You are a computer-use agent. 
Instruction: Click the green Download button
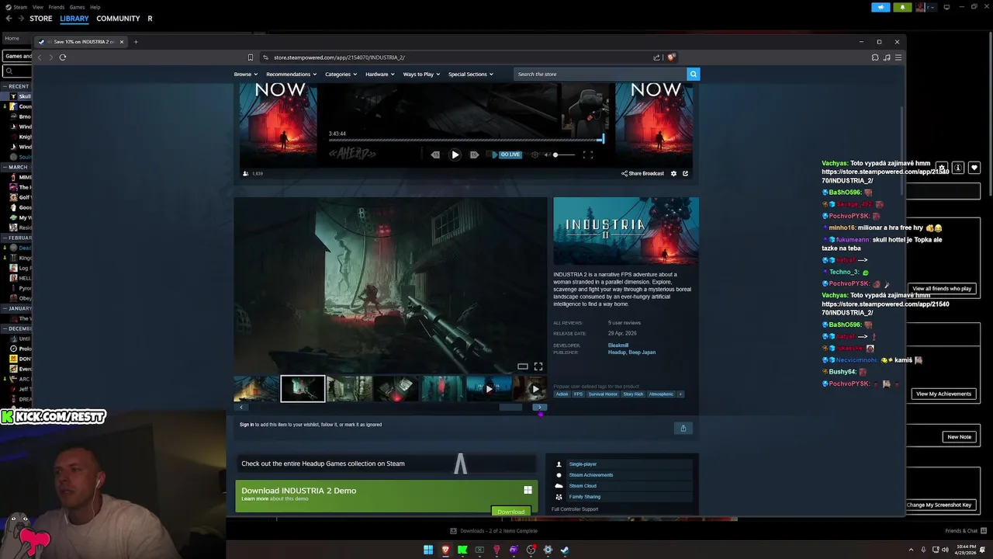(x=510, y=512)
